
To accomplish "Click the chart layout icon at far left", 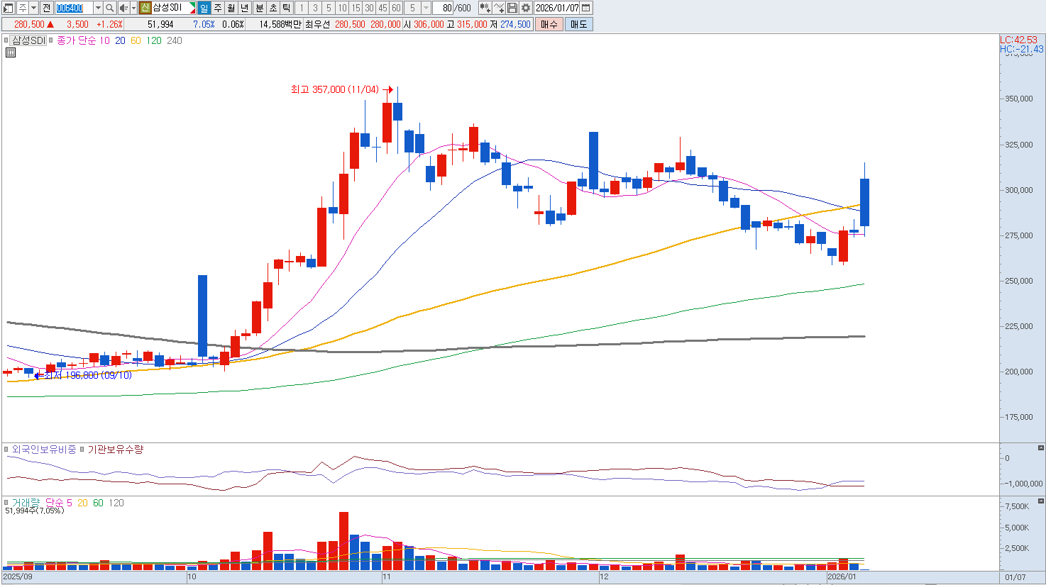I will tap(9, 8).
